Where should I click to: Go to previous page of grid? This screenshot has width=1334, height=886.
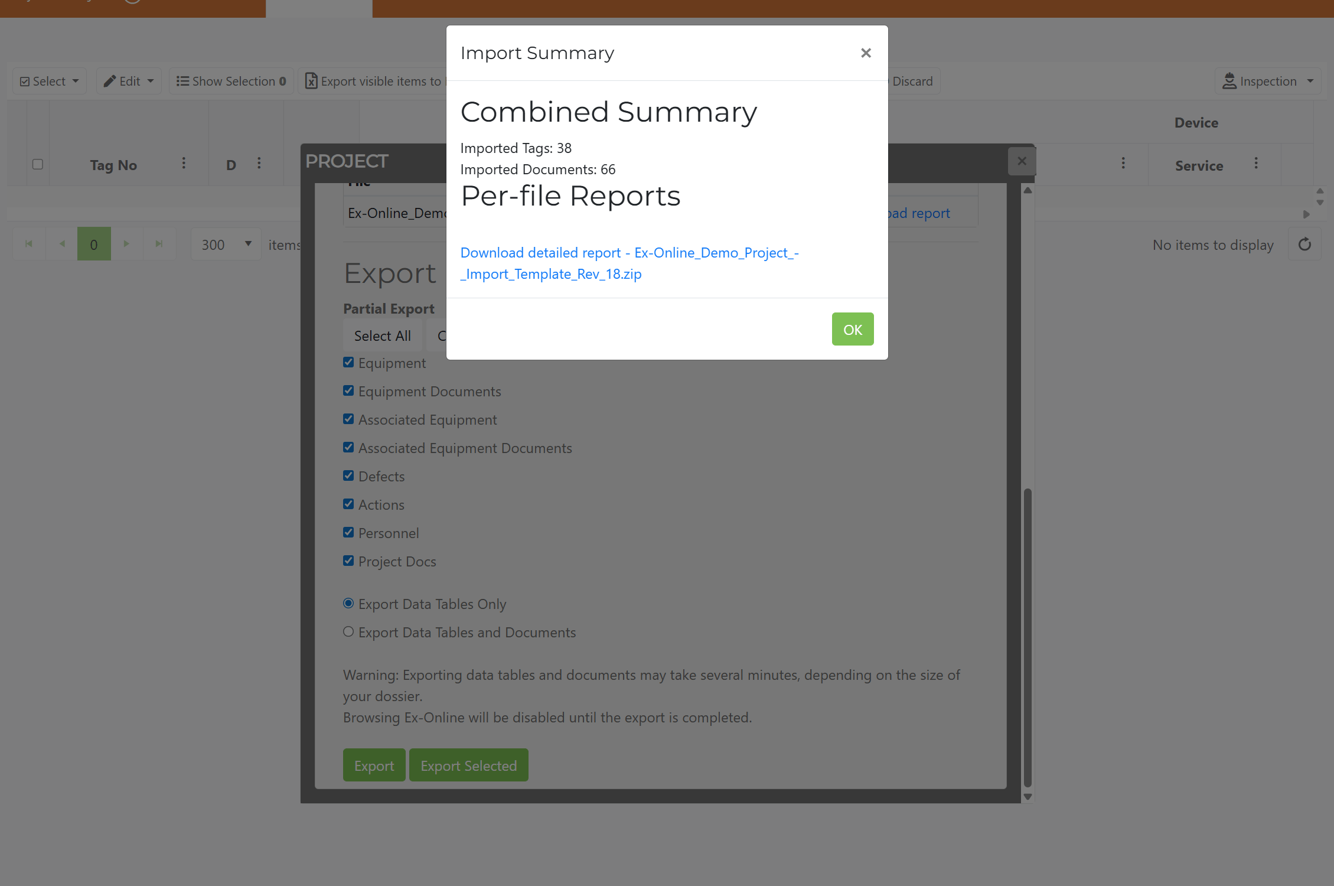[61, 244]
